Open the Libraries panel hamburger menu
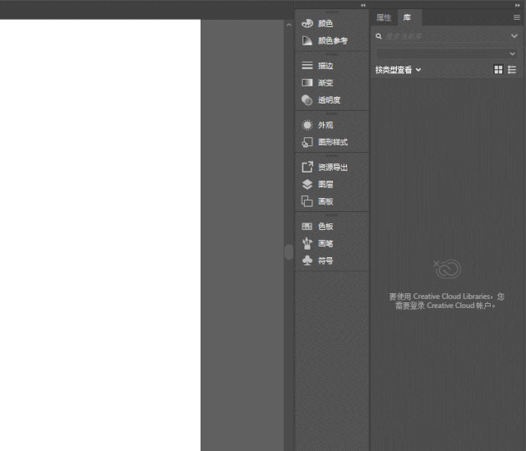Screen dimensions: 526x451 click(517, 17)
